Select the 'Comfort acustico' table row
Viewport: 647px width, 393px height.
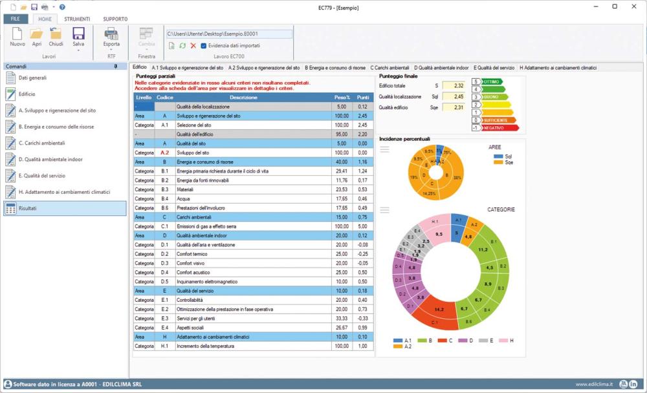[254, 273]
